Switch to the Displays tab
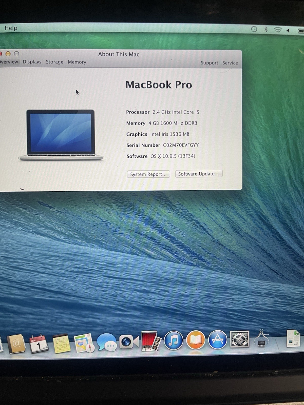304x405 pixels. coord(32,62)
